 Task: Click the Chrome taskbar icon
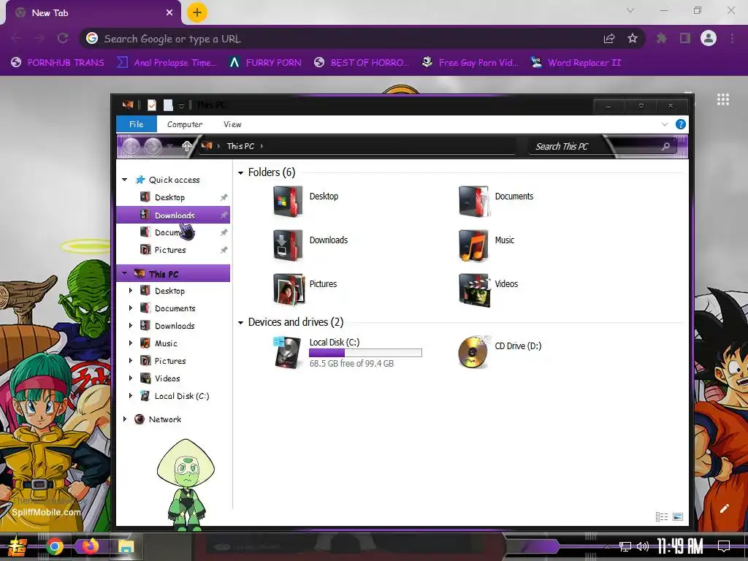click(x=55, y=546)
